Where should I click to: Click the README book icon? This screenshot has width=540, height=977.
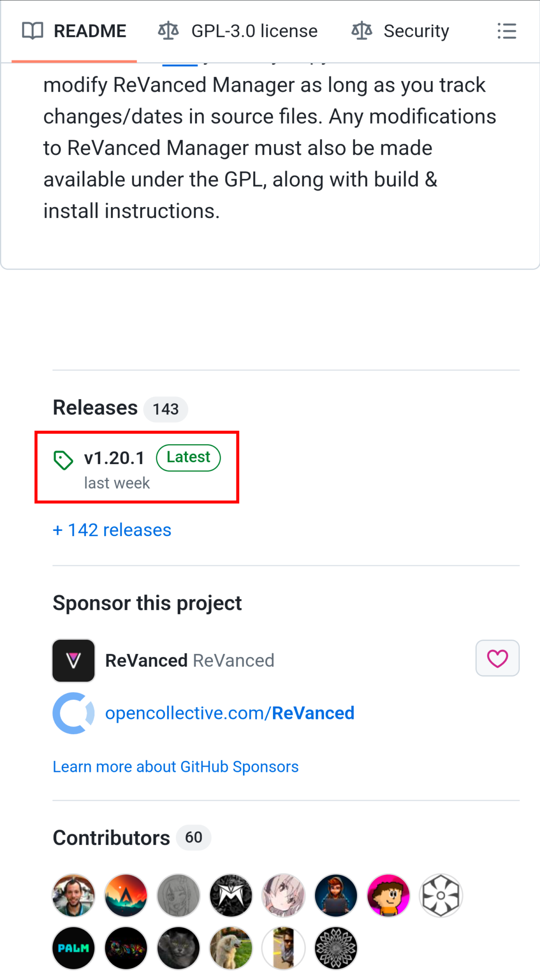(x=32, y=31)
